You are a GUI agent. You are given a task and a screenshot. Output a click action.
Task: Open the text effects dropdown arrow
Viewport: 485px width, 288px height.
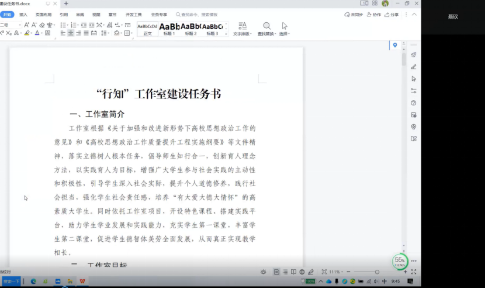coord(20,33)
